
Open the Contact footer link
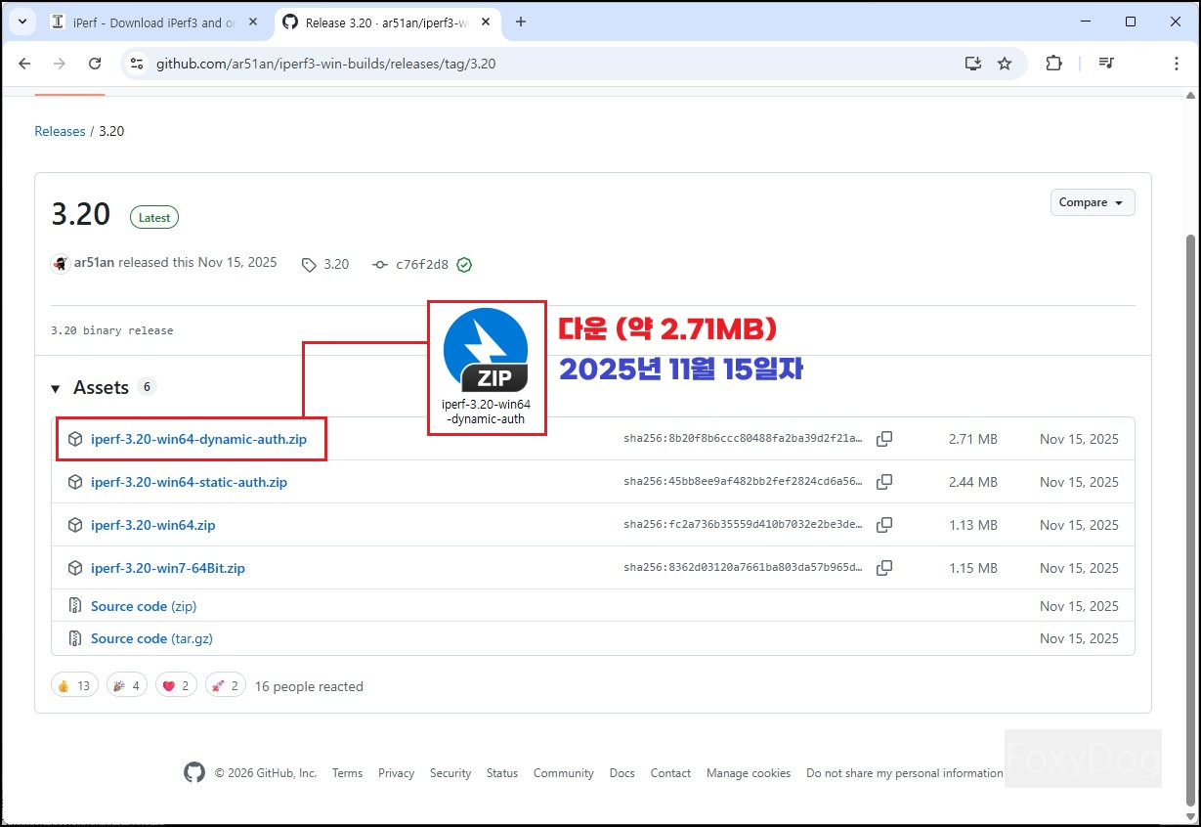pos(670,773)
